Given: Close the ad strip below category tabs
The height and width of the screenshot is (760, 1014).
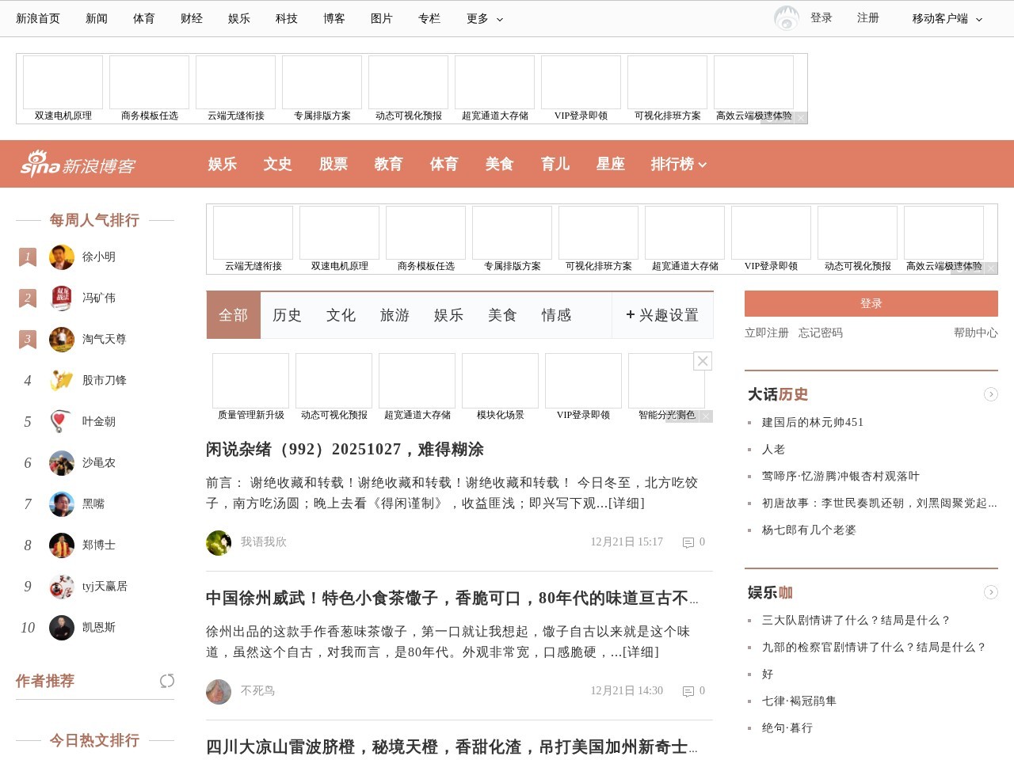Looking at the screenshot, I should (x=702, y=361).
